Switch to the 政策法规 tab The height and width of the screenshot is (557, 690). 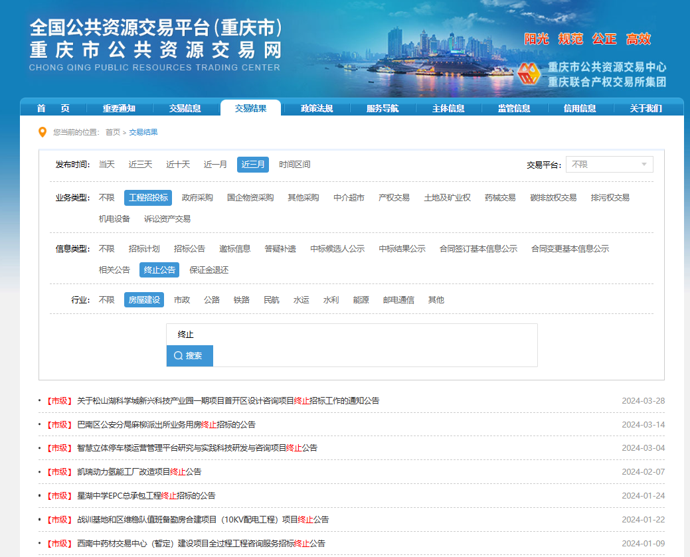click(316, 108)
